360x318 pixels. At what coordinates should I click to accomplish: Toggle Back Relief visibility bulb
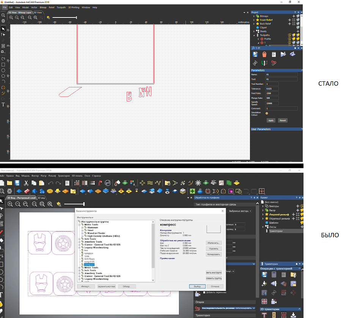pos(298,24)
